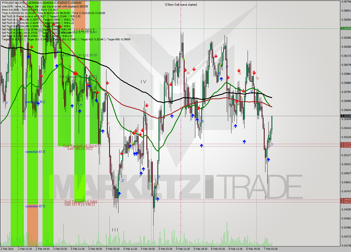Click the red 0.35247 price tag
This screenshot has width=351, height=252.
pyautogui.click(x=346, y=144)
